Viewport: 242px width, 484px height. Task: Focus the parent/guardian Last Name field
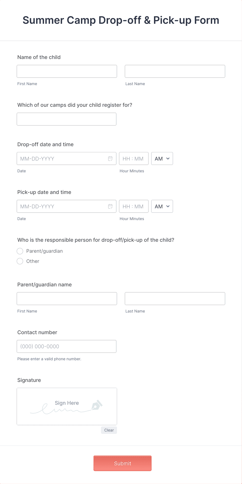(175, 299)
